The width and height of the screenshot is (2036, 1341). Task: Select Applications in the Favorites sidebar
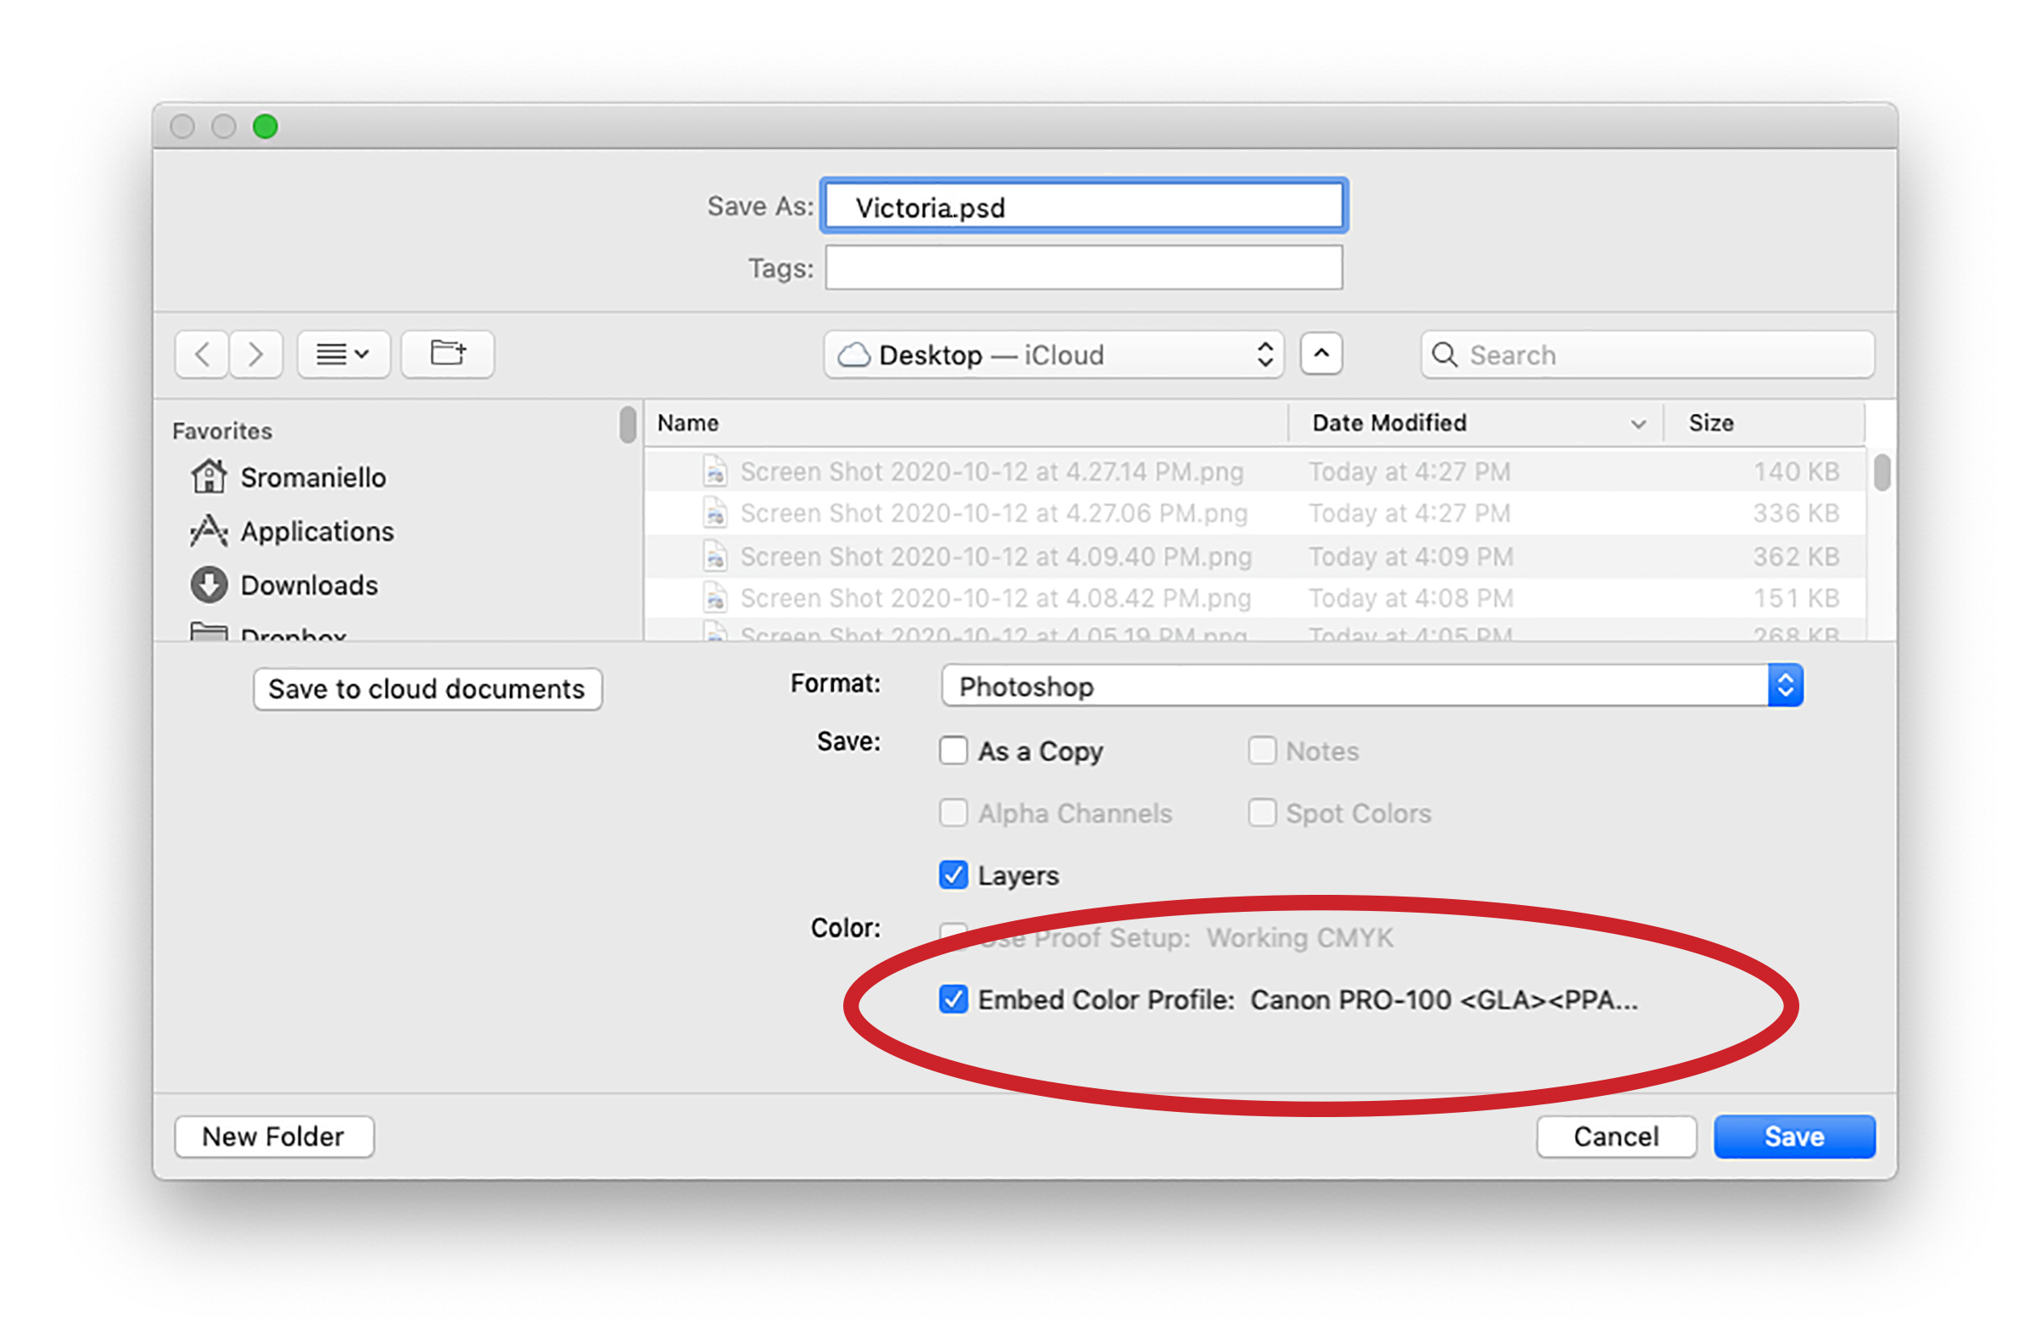point(316,531)
